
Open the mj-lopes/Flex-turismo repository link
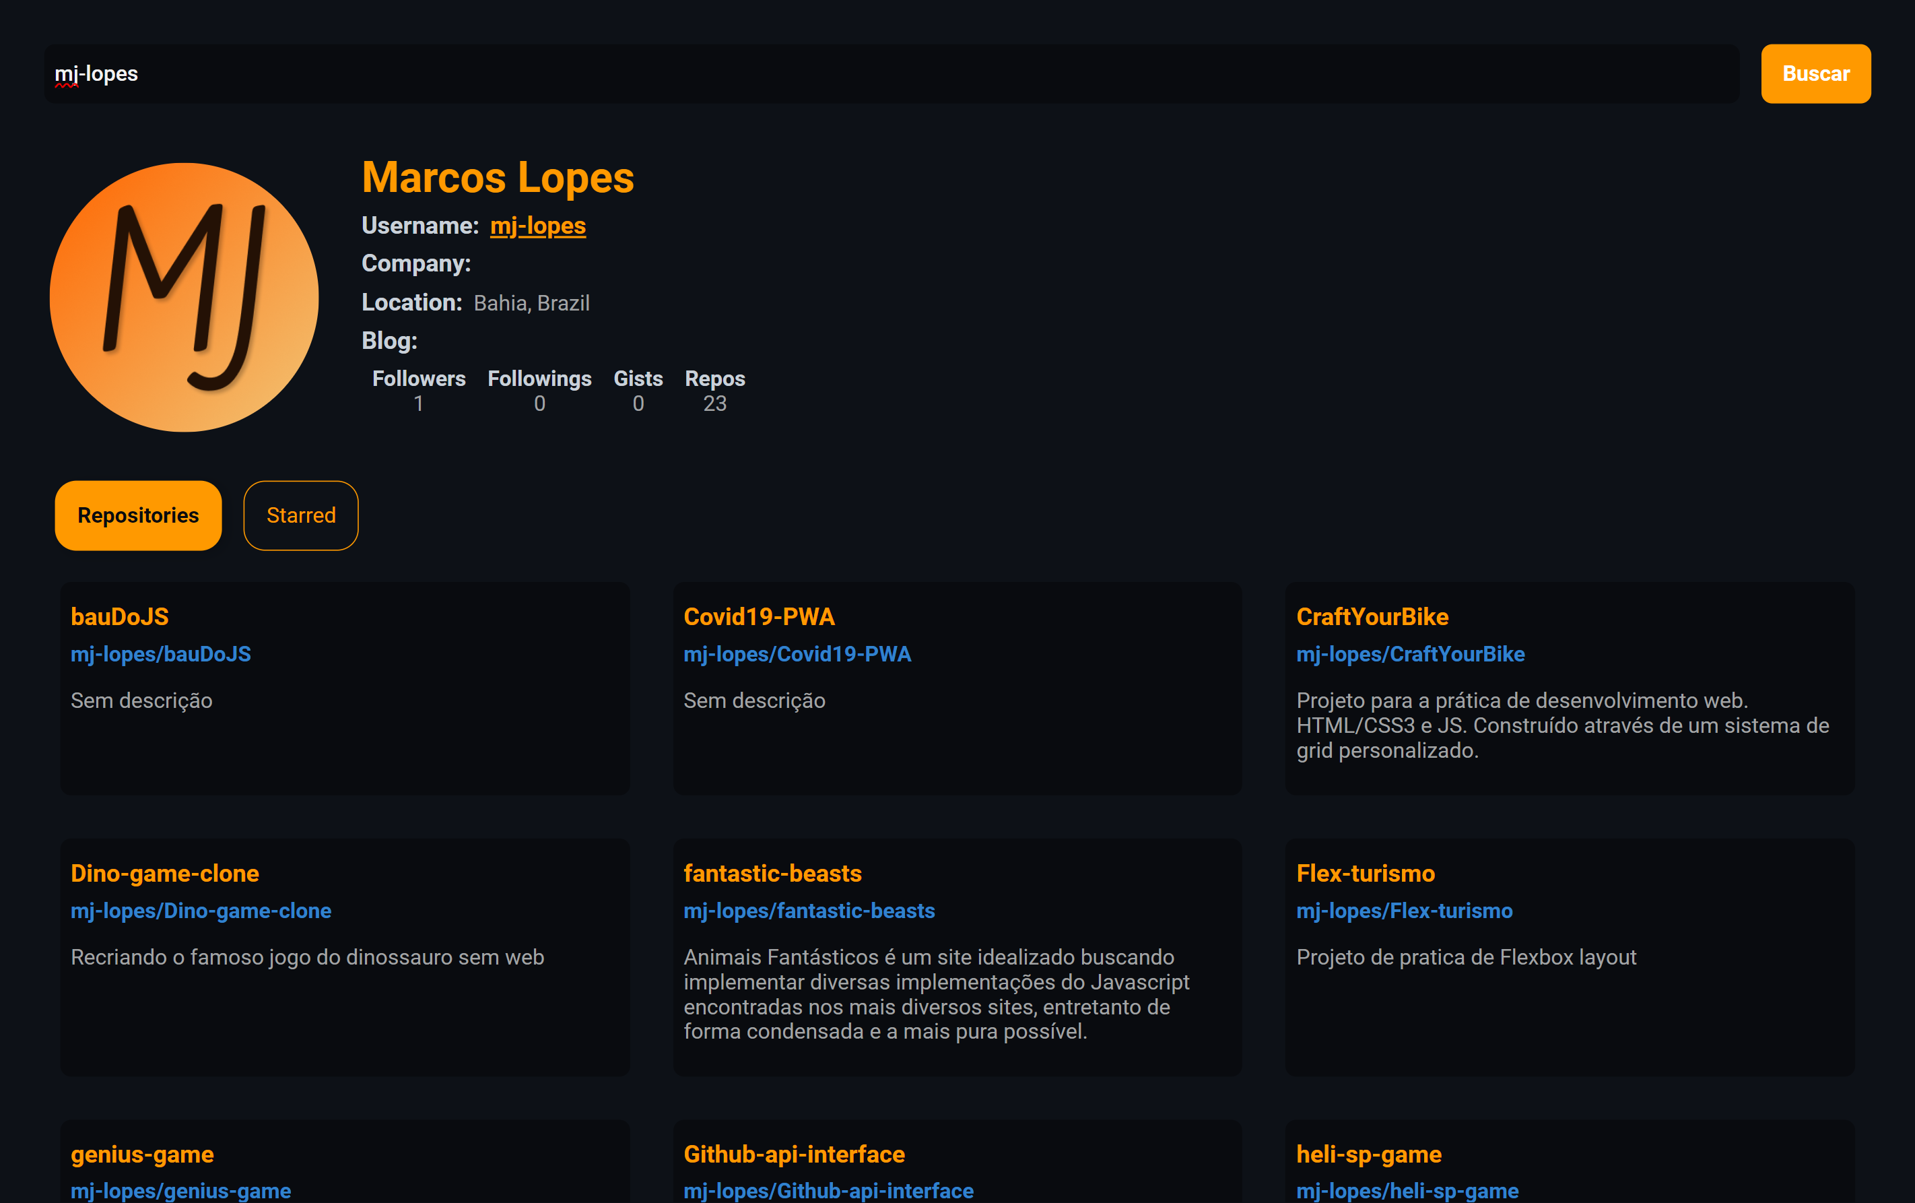pyautogui.click(x=1404, y=910)
